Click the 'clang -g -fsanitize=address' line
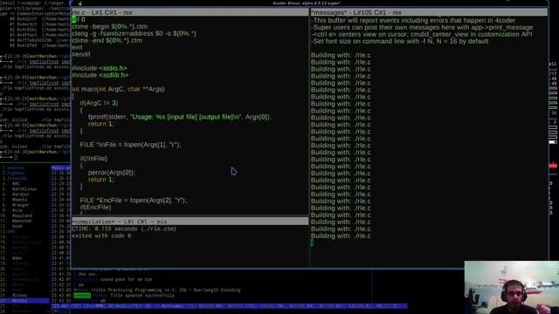Screen dimensions: 559x314 coord(134,33)
